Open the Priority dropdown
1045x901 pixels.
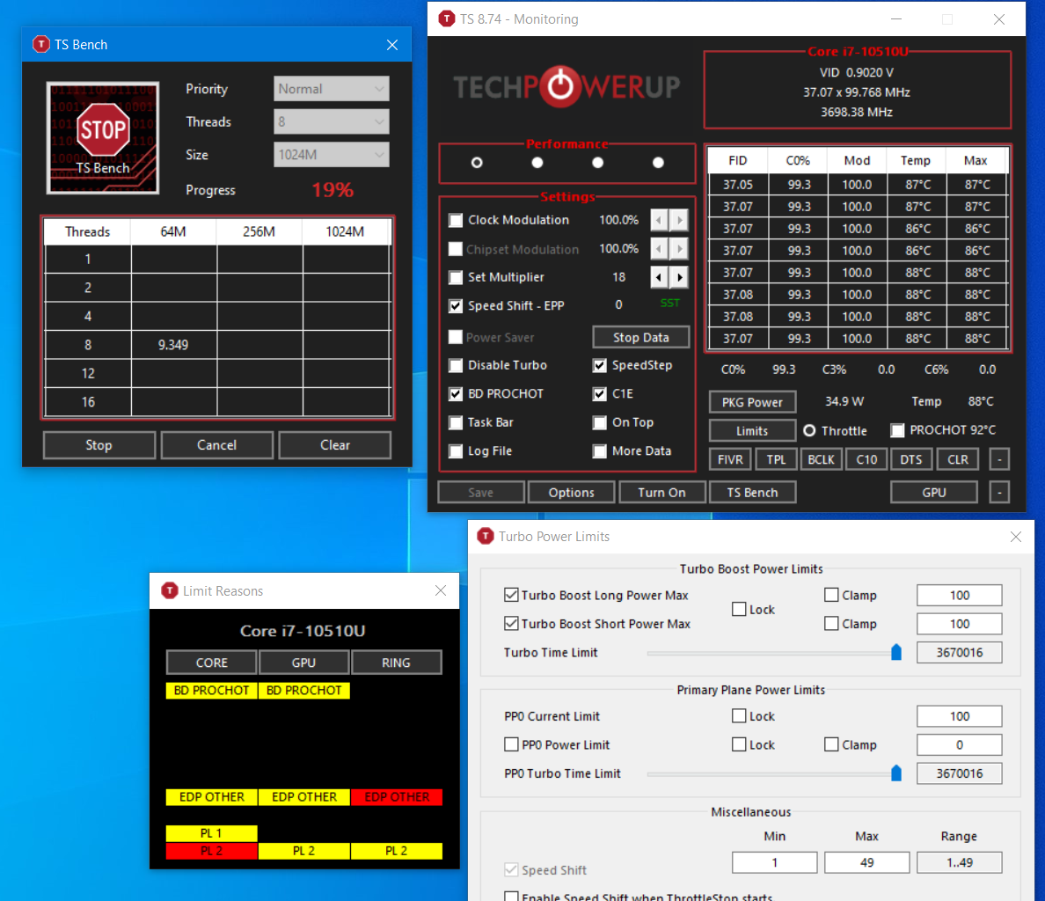click(x=331, y=89)
